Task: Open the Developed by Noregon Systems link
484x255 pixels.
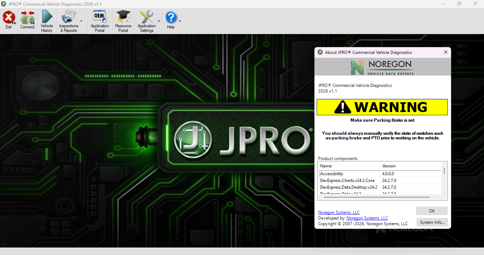Action: pos(367,218)
